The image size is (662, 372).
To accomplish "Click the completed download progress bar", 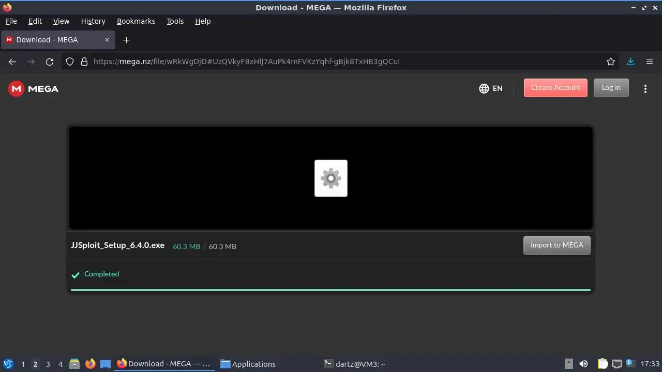I will point(330,290).
